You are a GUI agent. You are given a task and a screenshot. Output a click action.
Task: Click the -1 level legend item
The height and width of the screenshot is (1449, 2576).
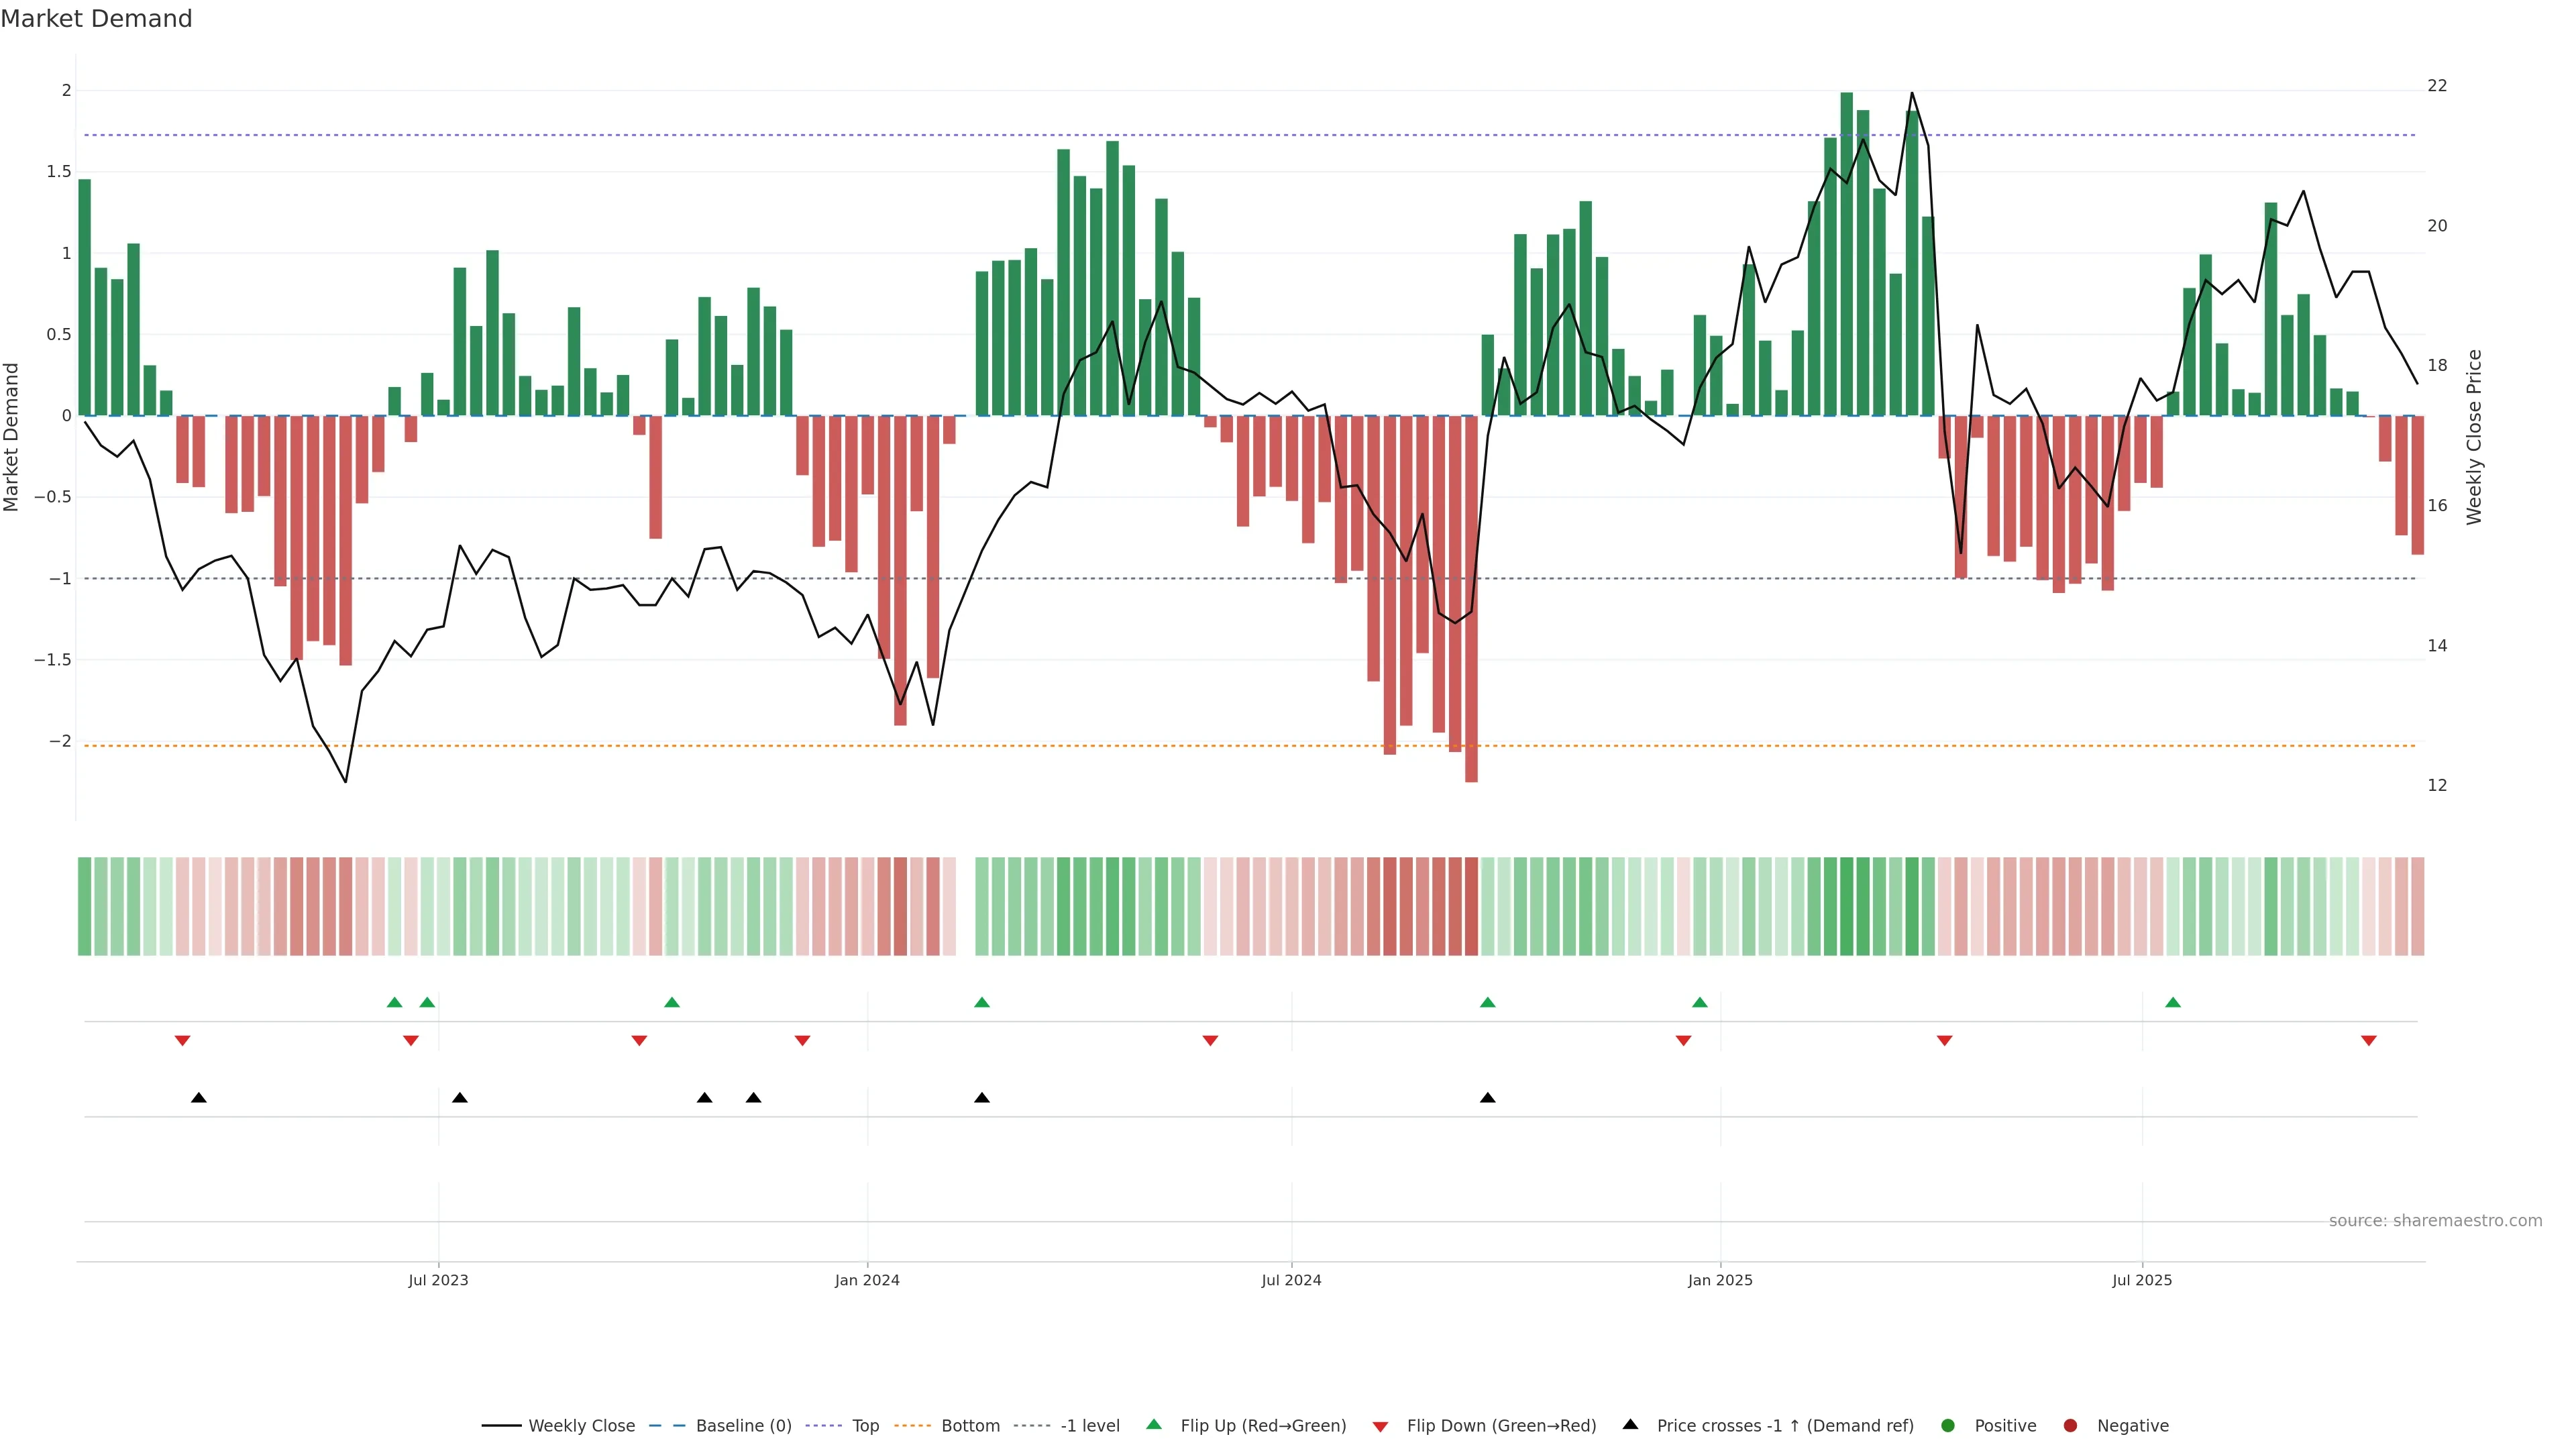click(1089, 1425)
